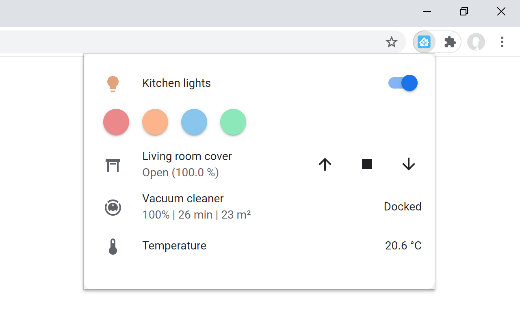Click the Vacuum cleaner robot icon
The image size is (520, 325).
tap(113, 207)
